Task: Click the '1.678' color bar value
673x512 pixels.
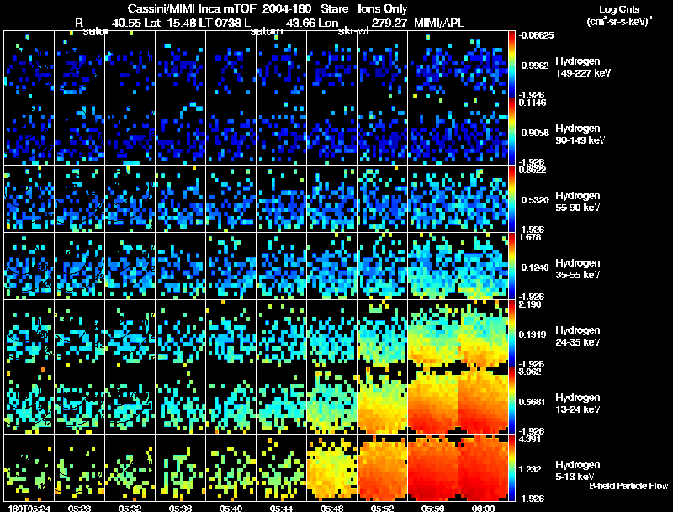Action: coord(530,237)
